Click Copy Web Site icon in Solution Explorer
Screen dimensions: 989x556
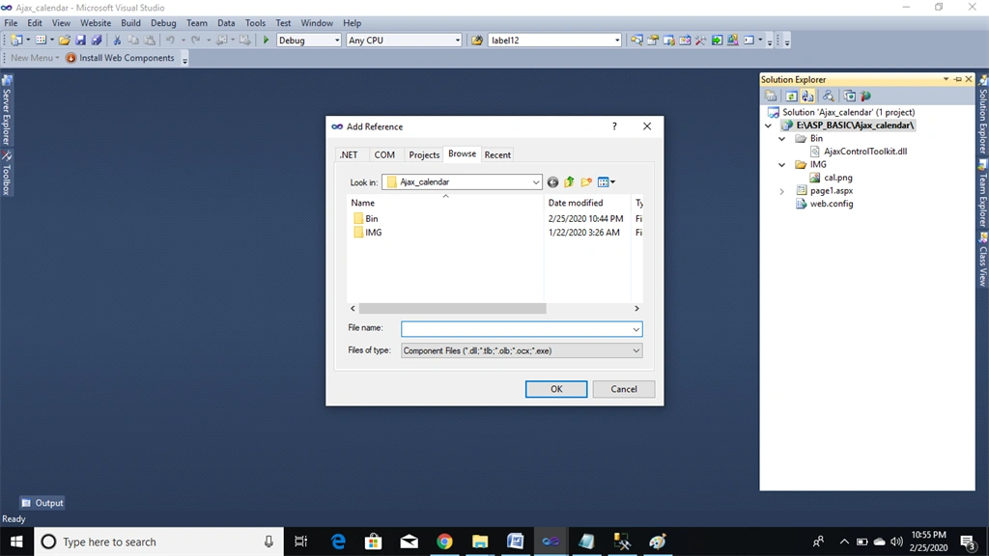click(x=850, y=97)
